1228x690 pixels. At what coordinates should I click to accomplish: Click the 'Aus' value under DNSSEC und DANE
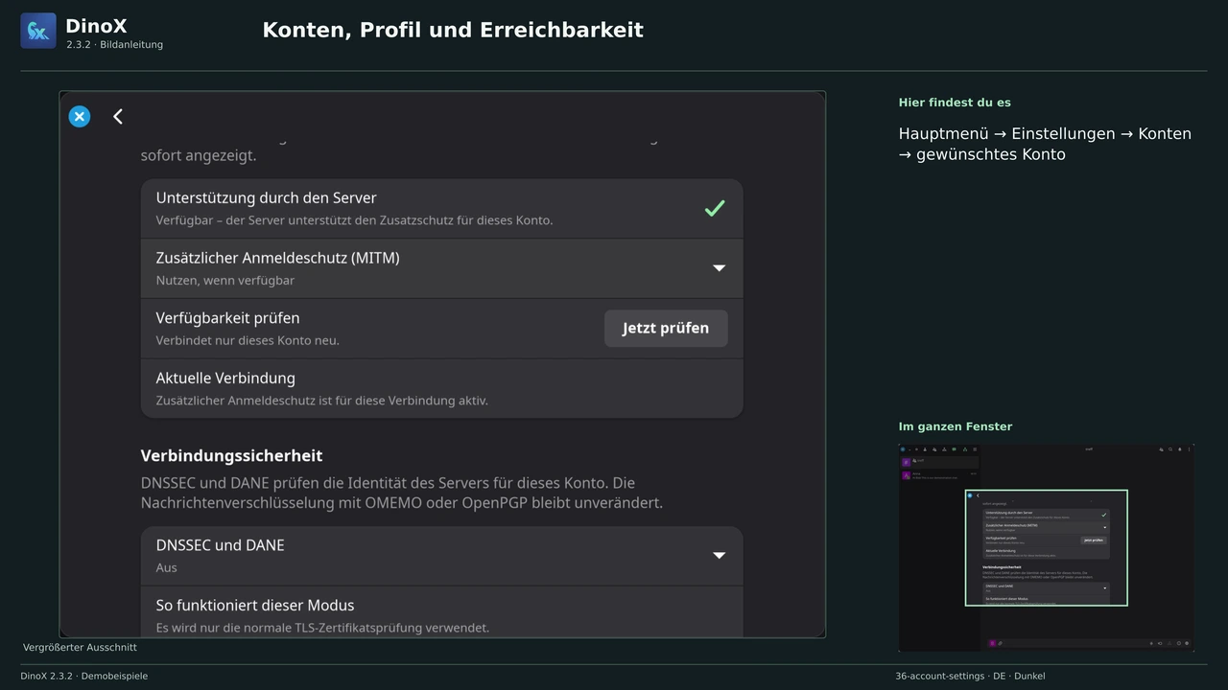[166, 567]
